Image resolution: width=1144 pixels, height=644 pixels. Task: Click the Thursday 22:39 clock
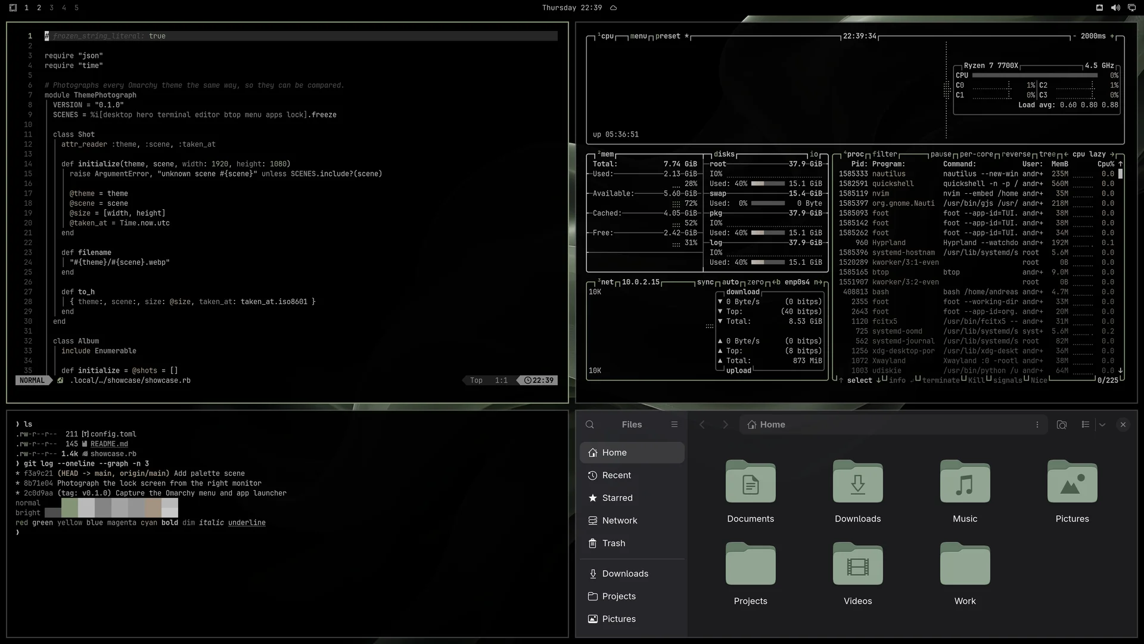click(572, 8)
